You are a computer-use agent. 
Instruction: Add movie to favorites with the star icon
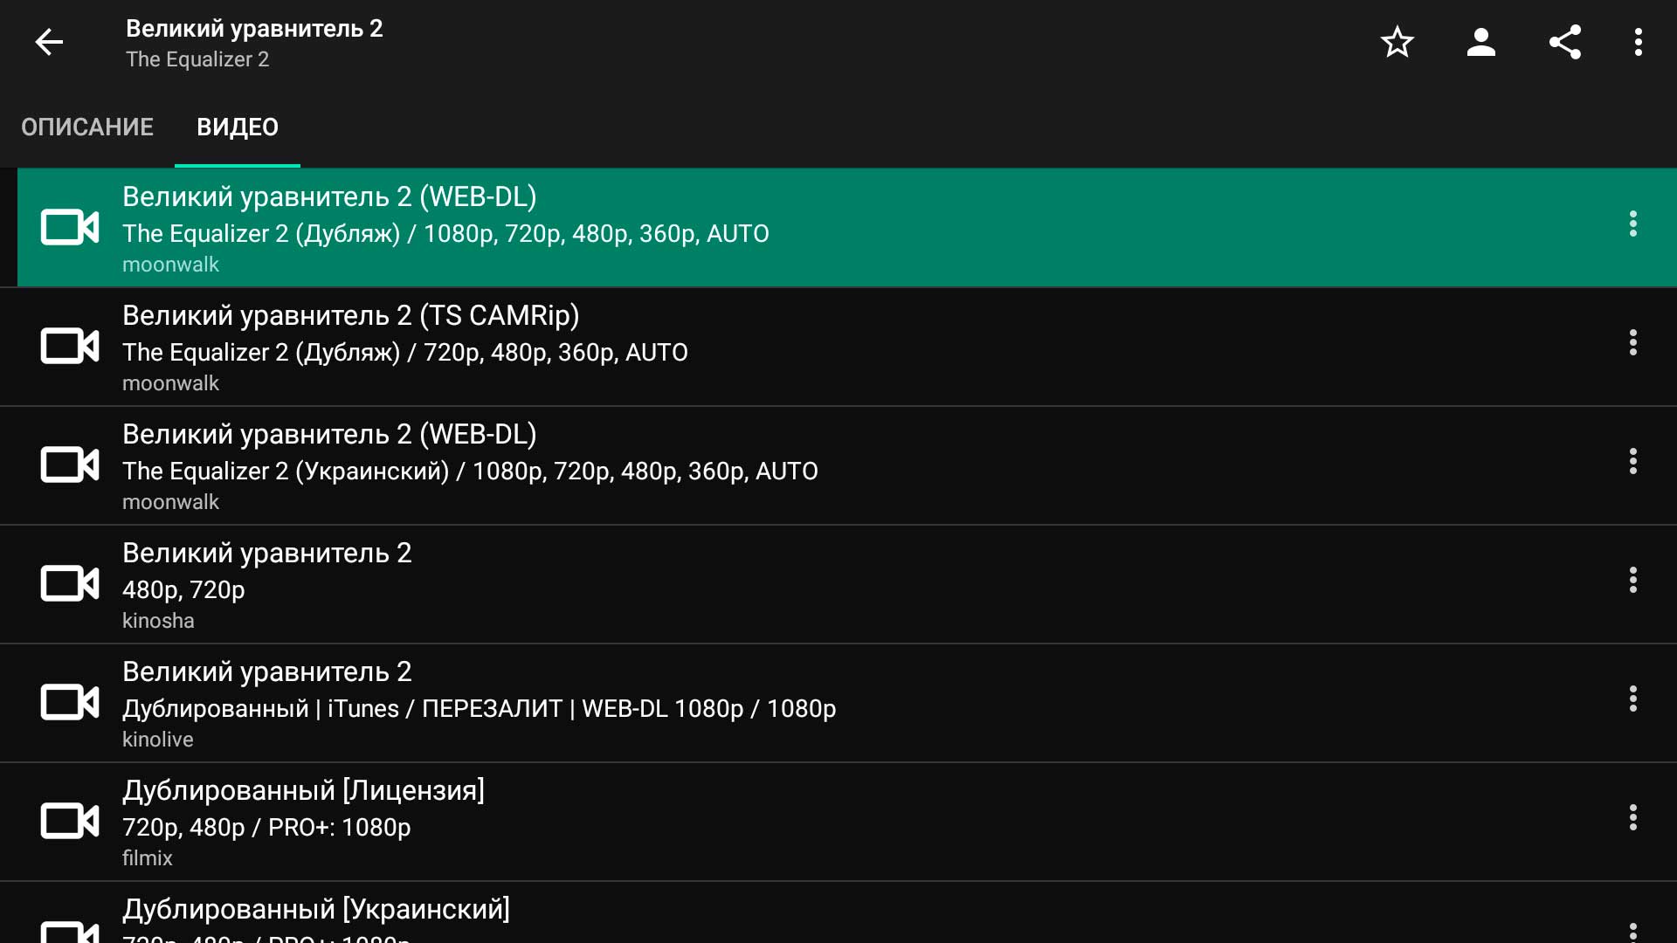point(1397,42)
